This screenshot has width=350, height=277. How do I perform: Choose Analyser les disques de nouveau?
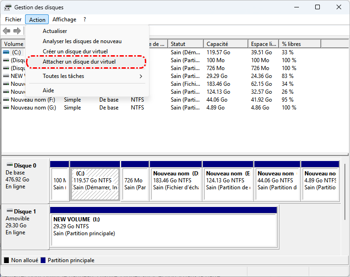pos(82,41)
